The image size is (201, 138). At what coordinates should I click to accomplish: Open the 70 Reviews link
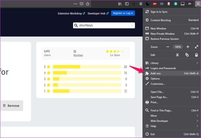78,53
